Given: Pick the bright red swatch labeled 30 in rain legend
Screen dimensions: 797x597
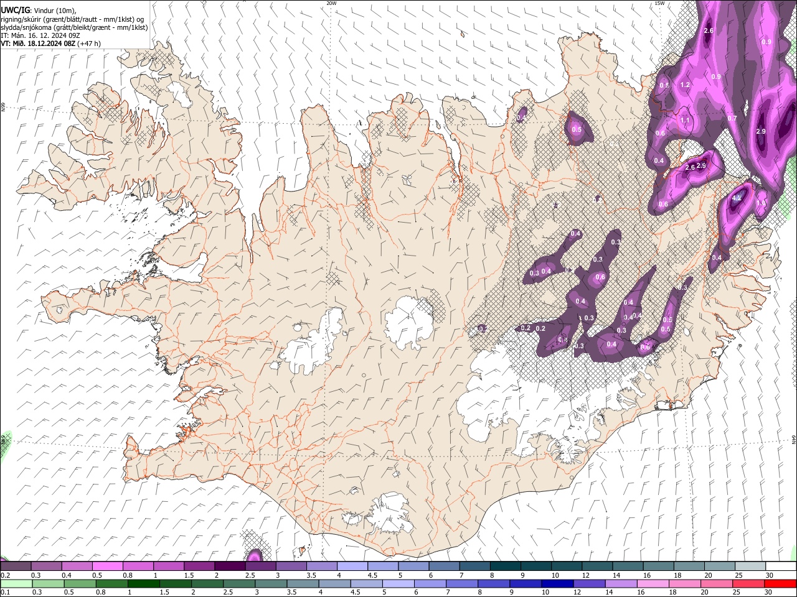Looking at the screenshot, I should pos(780,583).
